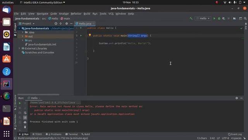Build project with the hammer icon
The height and width of the screenshot is (140, 248).
pyautogui.click(x=191, y=19)
